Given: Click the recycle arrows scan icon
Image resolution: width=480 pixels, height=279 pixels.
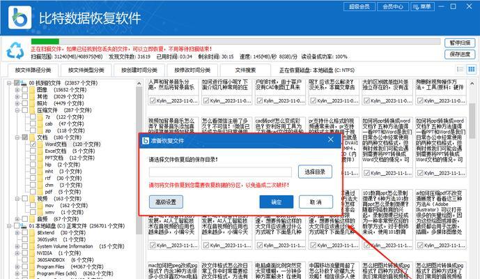Looking at the screenshot, I should pos(15,50).
